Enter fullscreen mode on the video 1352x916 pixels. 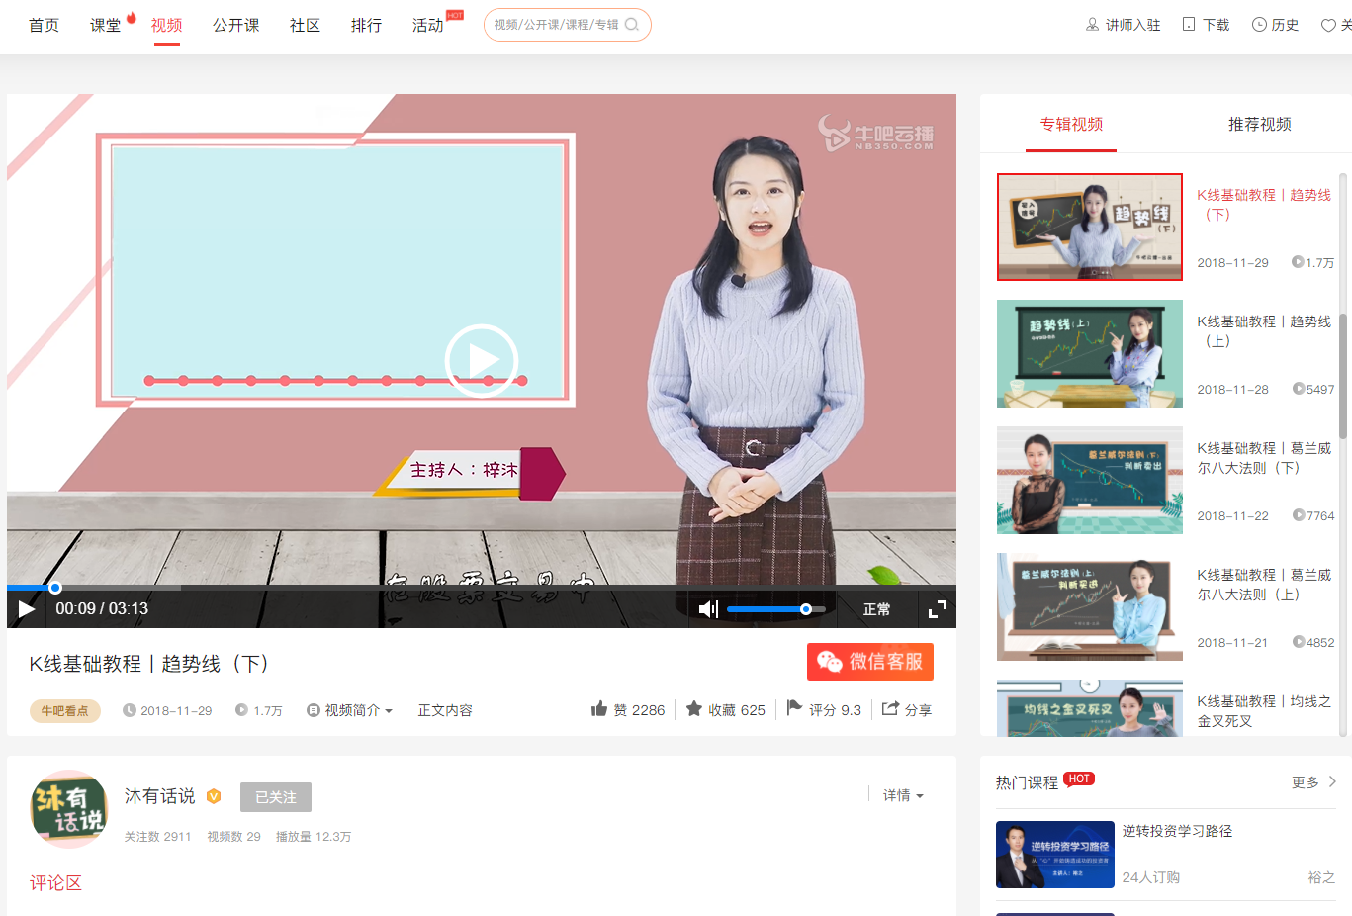937,609
